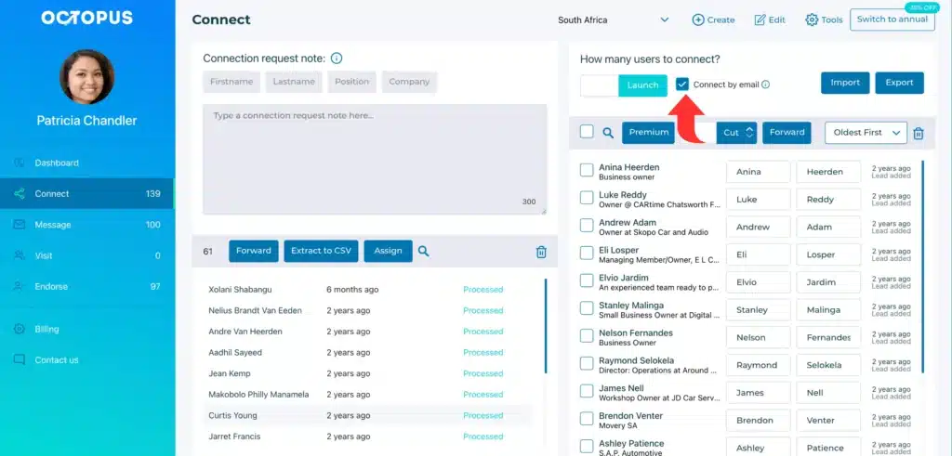Open Tools gear in top bar
Image resolution: width=952 pixels, height=456 pixels.
click(812, 20)
